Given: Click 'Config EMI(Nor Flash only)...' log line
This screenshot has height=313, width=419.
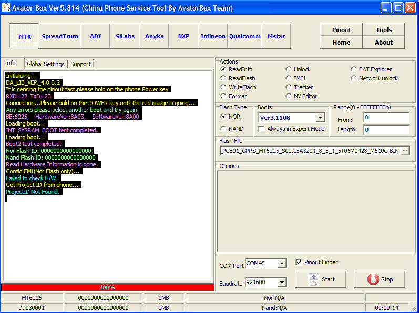Looking at the screenshot, I should click(x=43, y=171).
